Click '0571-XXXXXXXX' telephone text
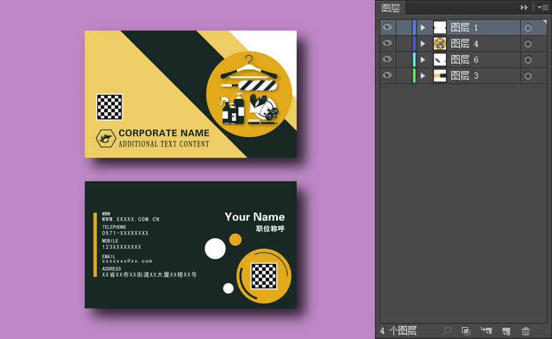This screenshot has width=552, height=339. [125, 233]
